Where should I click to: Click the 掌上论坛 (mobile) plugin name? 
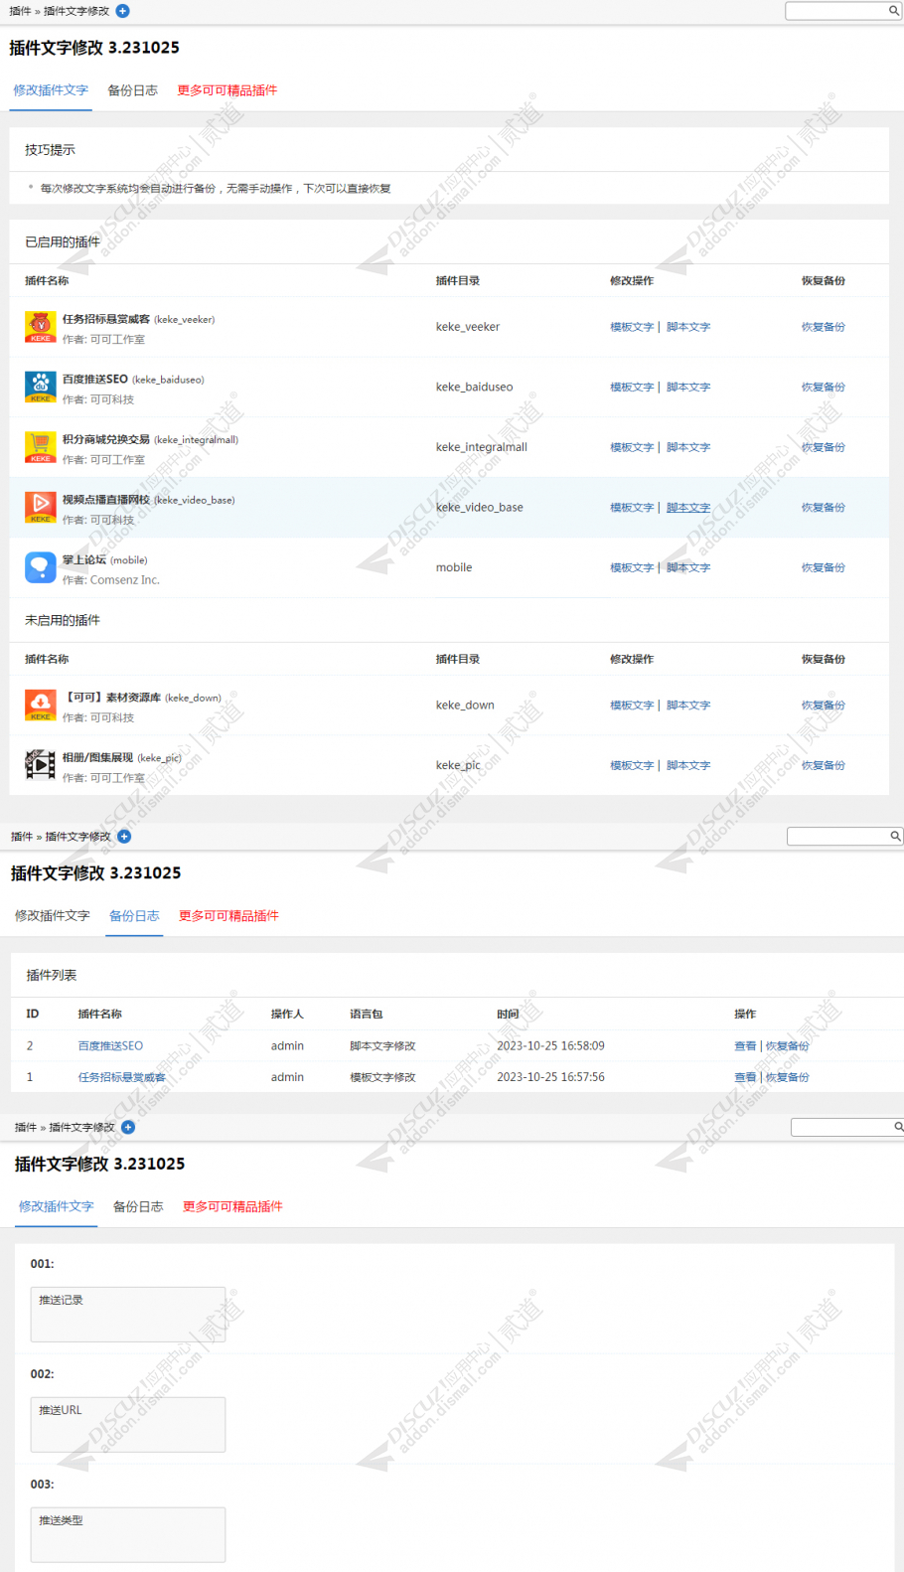coord(104,560)
